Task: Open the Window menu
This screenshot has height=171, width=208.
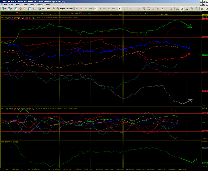Action: click(40, 5)
